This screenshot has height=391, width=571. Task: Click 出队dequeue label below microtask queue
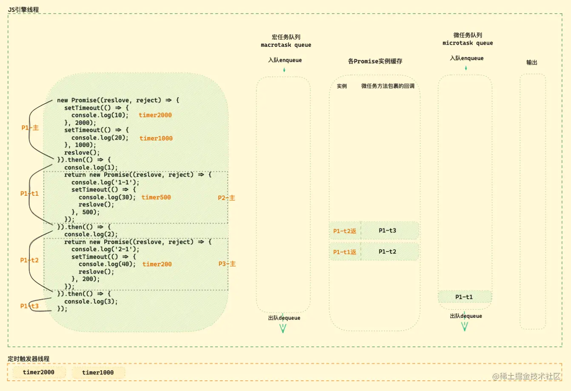[466, 316]
